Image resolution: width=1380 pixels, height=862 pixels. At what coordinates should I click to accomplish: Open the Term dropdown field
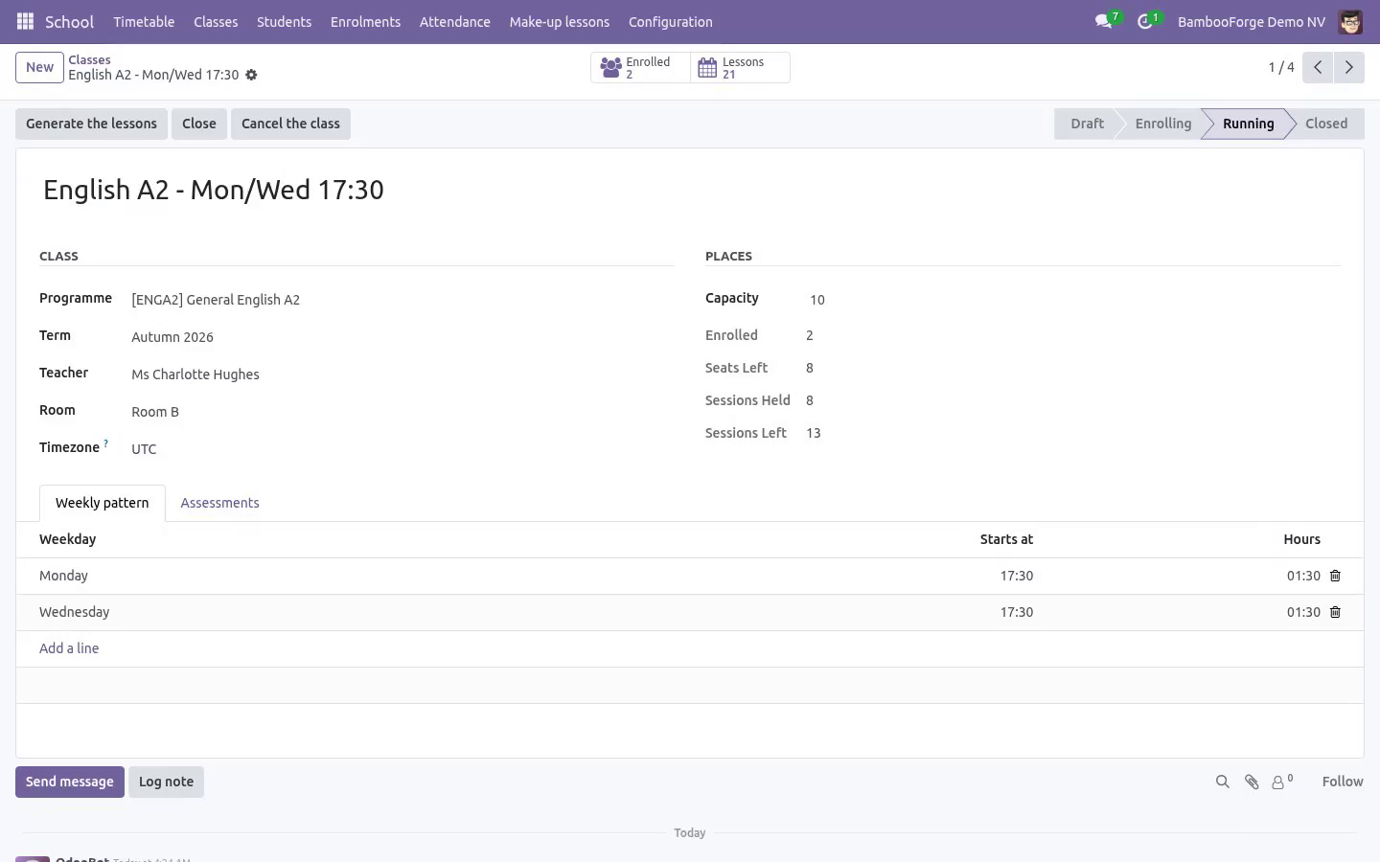tap(402, 337)
